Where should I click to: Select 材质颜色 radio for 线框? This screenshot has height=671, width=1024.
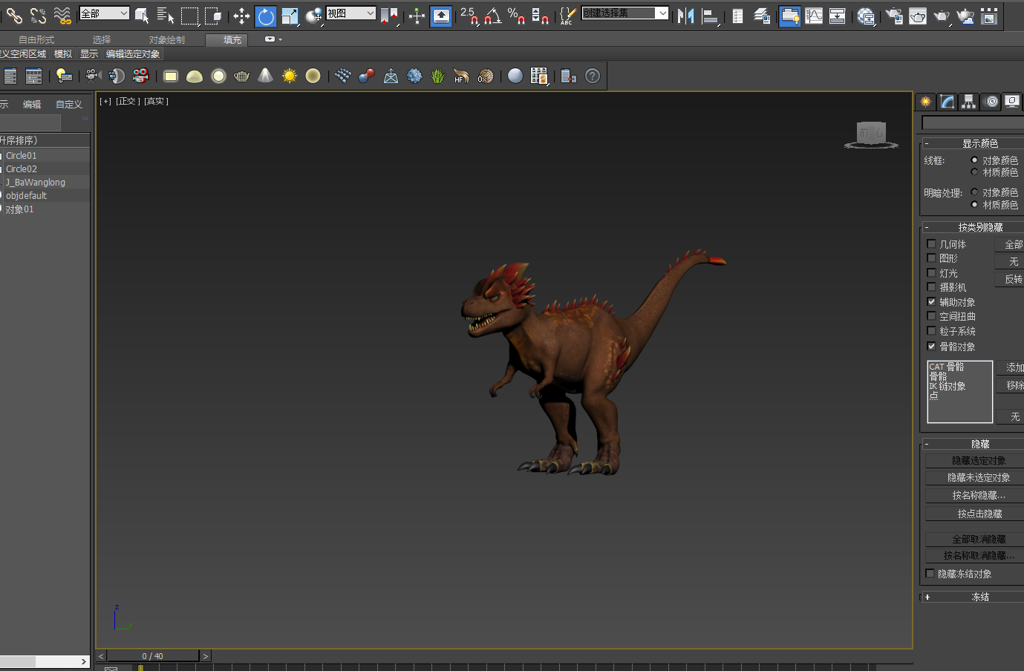[974, 172]
